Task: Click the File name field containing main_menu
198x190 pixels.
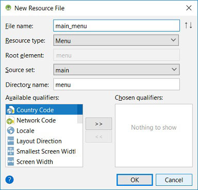Action: click(117, 26)
